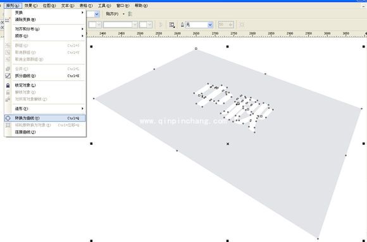The height and width of the screenshot is (242, 367).
Task: Click the white text object on the plane
Action: (233, 108)
